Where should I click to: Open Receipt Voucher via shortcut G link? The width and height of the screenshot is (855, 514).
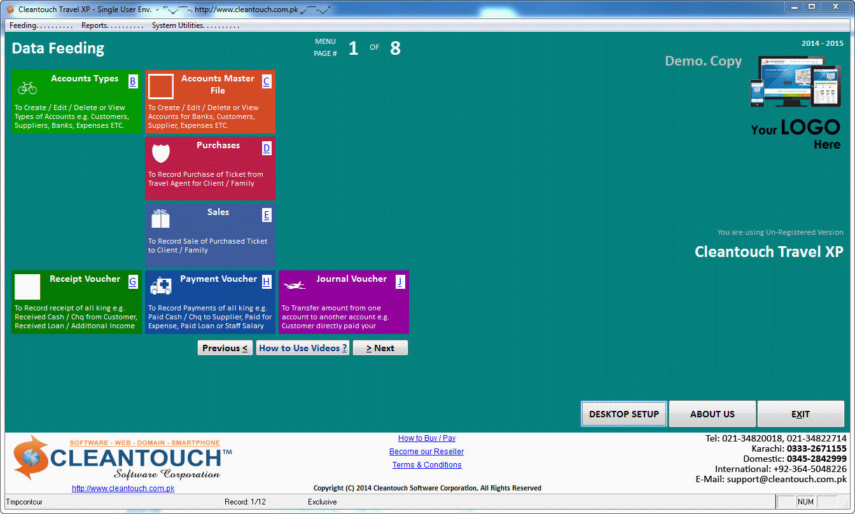click(133, 282)
